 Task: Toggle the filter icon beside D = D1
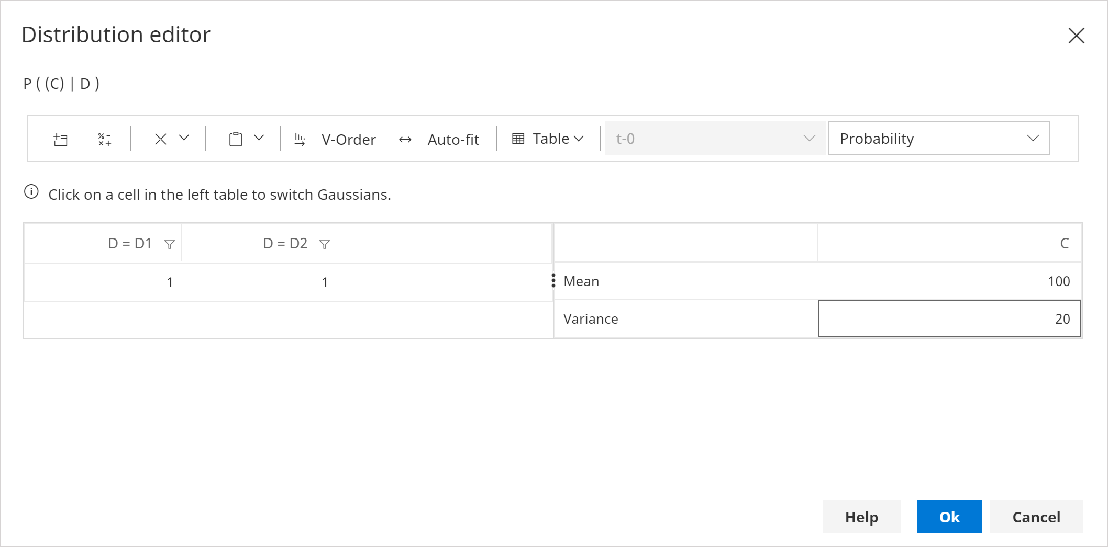pyautogui.click(x=169, y=244)
